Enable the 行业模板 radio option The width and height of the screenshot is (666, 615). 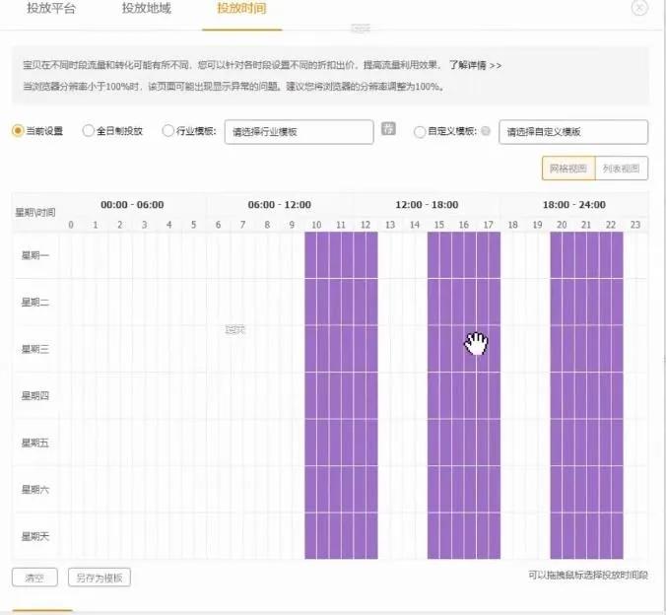[167, 130]
